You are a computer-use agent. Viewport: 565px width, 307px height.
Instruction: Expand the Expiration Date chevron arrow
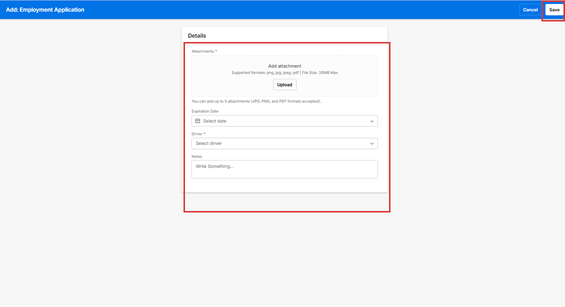371,121
